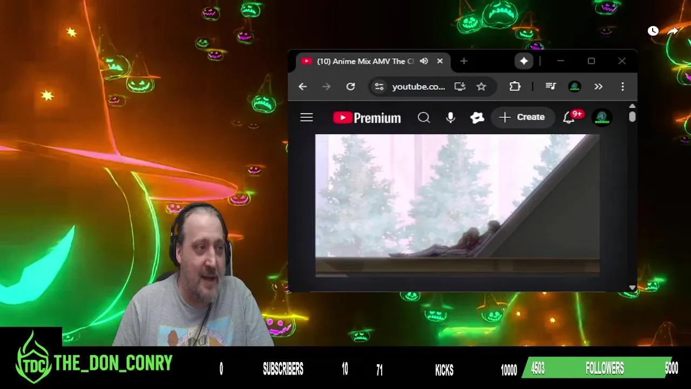
Task: Click the page scrollbar thumb
Action: click(632, 117)
